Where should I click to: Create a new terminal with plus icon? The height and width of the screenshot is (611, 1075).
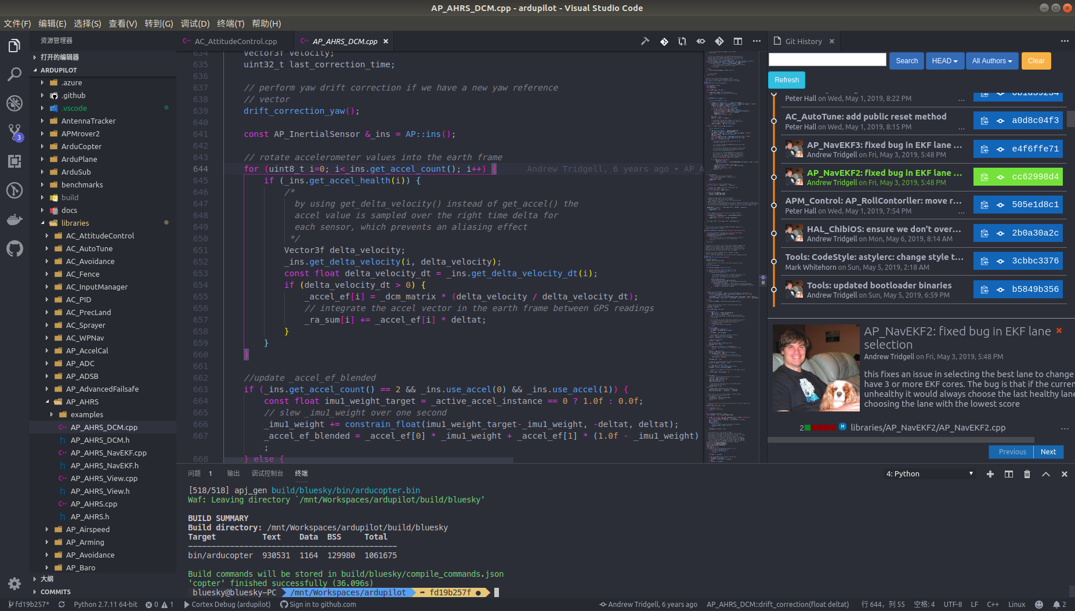990,474
